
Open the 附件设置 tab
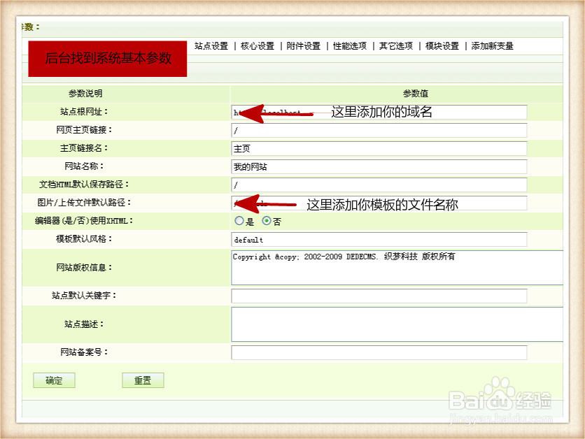(304, 46)
